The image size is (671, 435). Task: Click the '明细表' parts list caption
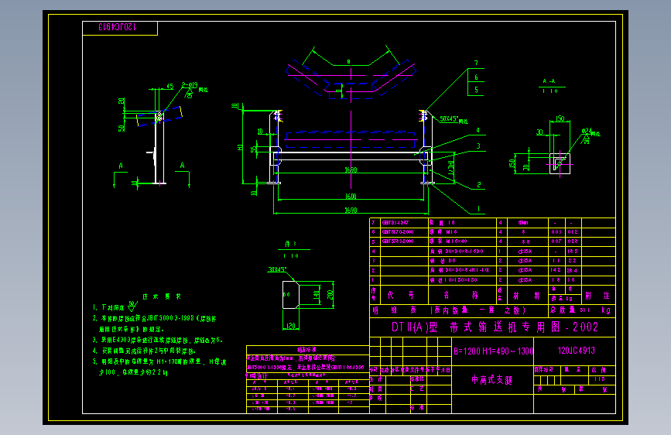[x=395, y=310]
